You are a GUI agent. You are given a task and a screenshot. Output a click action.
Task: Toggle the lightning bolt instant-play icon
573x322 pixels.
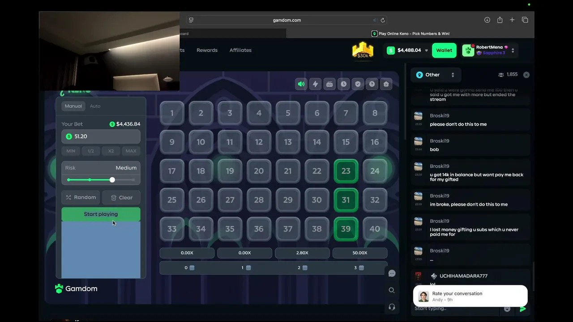[315, 84]
